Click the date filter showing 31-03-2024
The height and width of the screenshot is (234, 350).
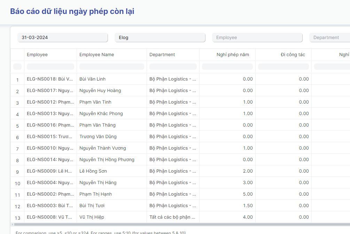[63, 38]
